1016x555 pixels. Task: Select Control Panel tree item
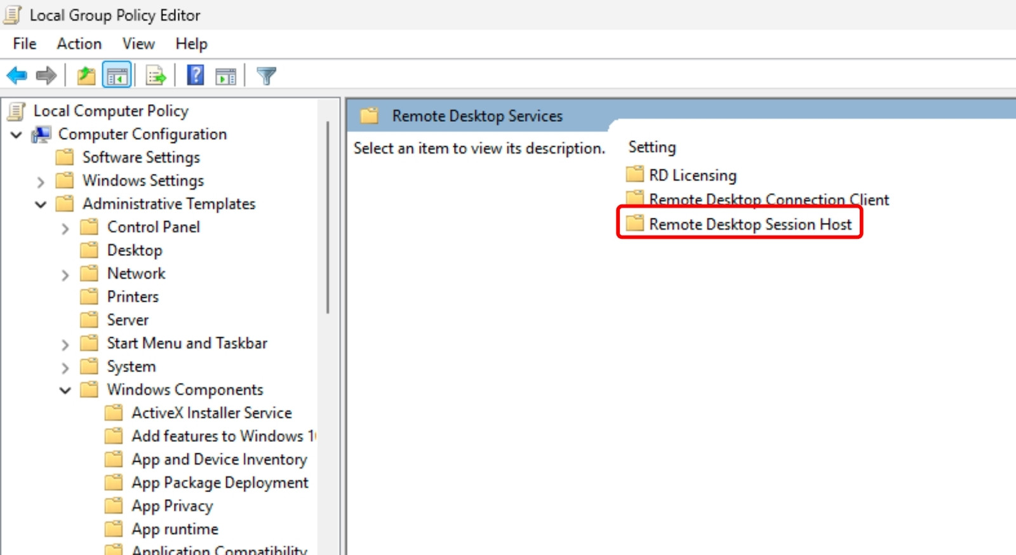coord(153,227)
